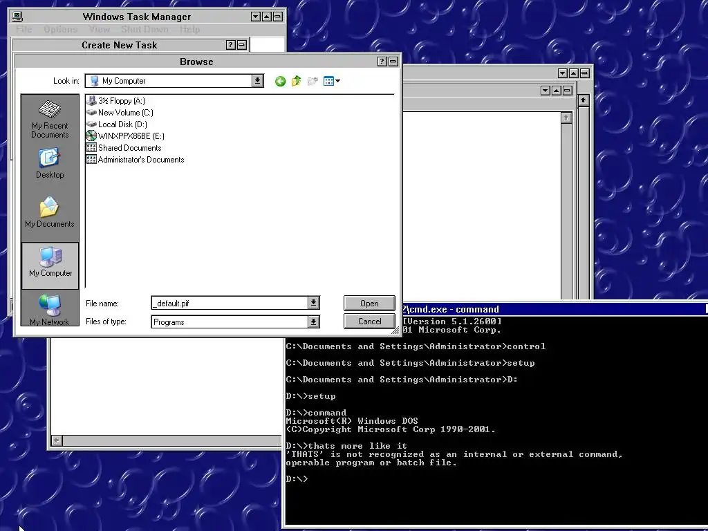The height and width of the screenshot is (531, 708).
Task: Open the View menu in Task Manager
Action: click(99, 29)
